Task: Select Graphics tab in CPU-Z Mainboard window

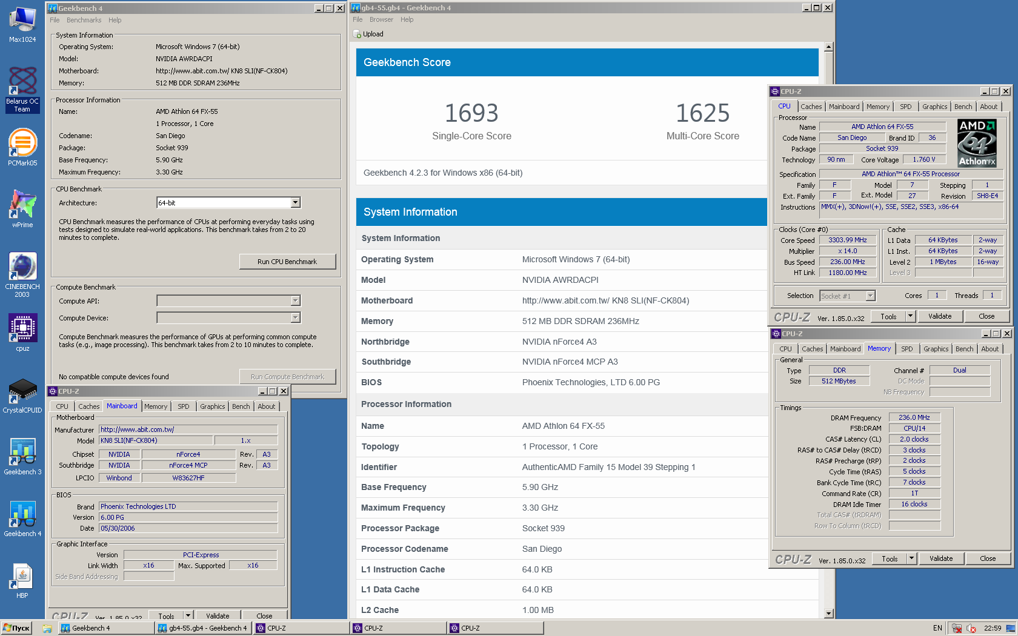Action: 212,406
